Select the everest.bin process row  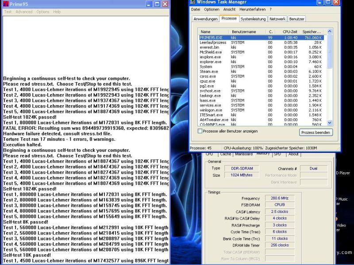point(261,47)
